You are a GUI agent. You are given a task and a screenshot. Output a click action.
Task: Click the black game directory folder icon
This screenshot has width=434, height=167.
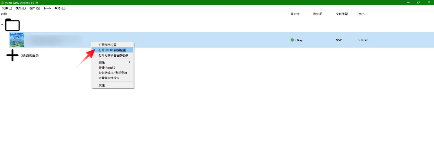pyautogui.click(x=13, y=25)
